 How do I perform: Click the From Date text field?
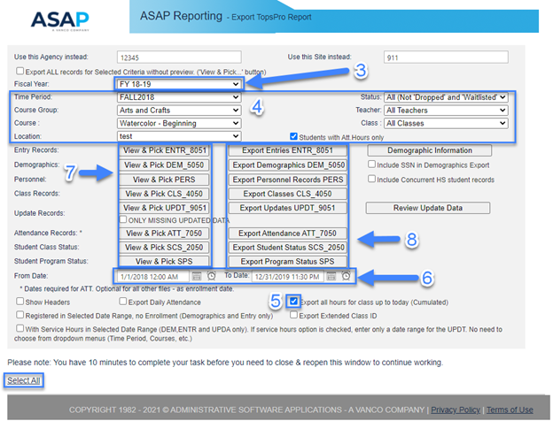pos(153,277)
